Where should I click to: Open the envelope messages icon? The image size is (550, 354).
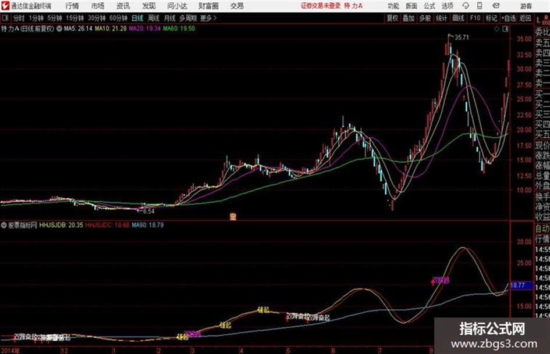tap(496, 6)
